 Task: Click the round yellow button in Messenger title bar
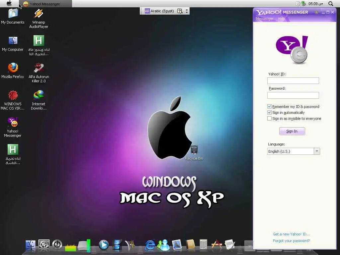click(316, 12)
